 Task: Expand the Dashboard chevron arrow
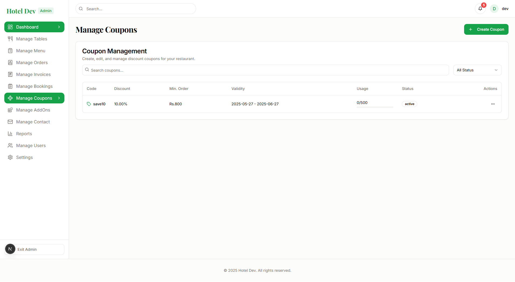[x=59, y=27]
